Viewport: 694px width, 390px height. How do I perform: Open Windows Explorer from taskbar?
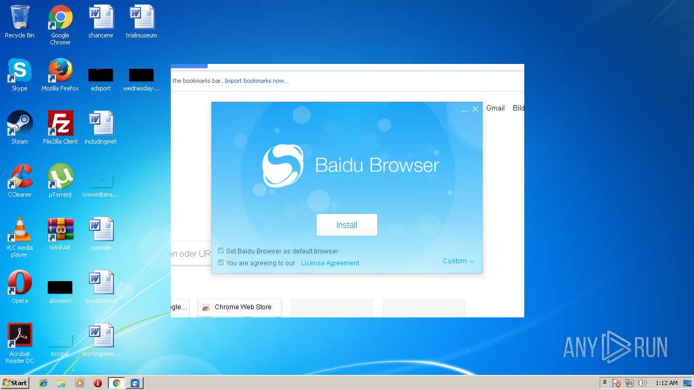(x=61, y=383)
